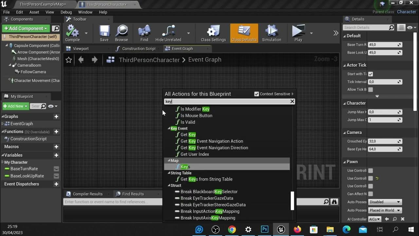Add a new Event Dispatcher with plus
This screenshot has width=419, height=236.
click(56, 184)
